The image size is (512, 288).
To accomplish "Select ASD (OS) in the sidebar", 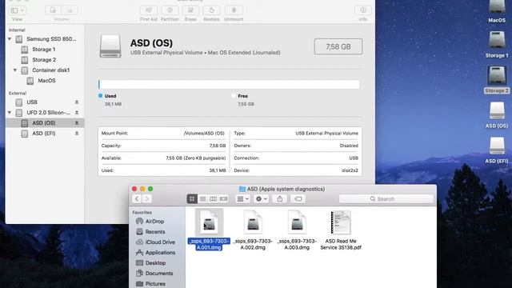I will (44, 123).
